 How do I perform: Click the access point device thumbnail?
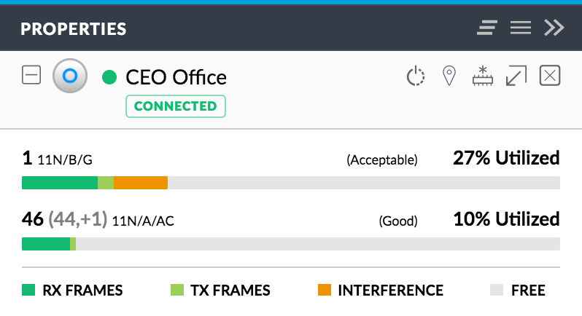pyautogui.click(x=70, y=76)
